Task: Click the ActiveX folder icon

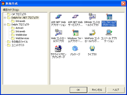Action: coord(13,28)
